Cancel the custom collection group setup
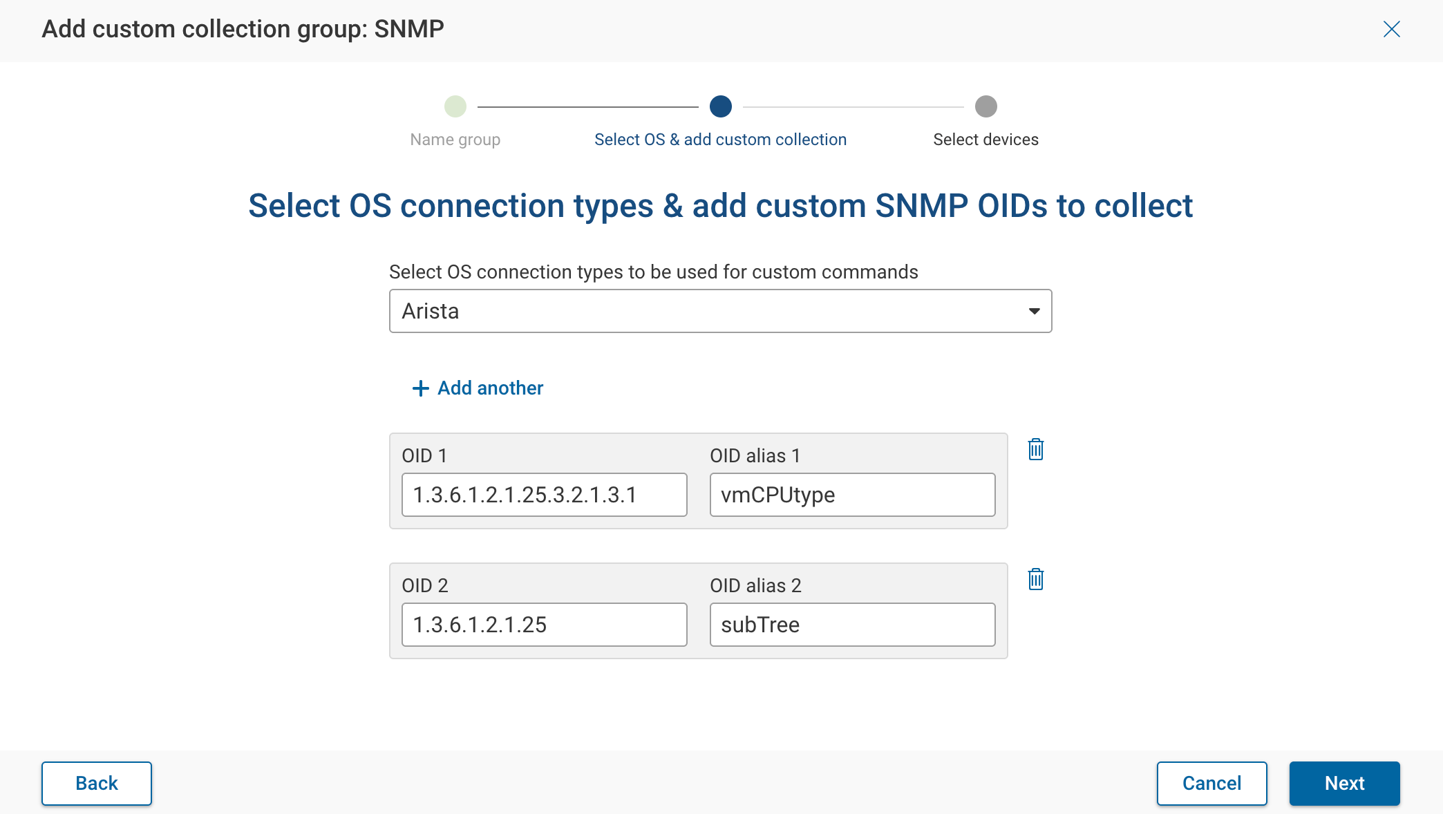Image resolution: width=1443 pixels, height=814 pixels. click(x=1211, y=783)
